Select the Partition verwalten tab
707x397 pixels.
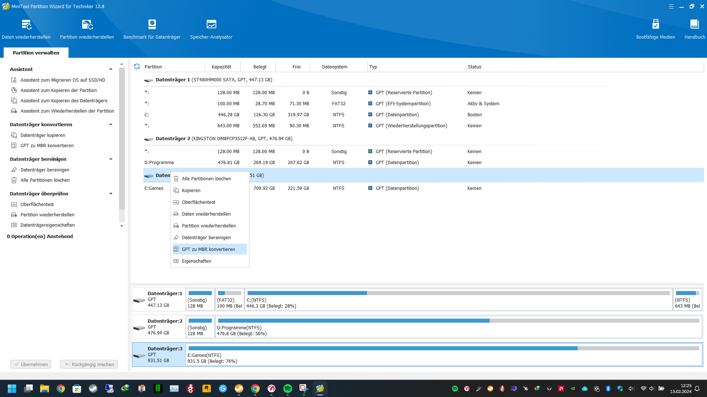36,53
